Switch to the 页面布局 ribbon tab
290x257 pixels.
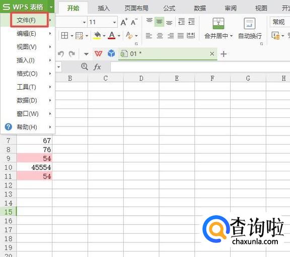pyautogui.click(x=136, y=8)
